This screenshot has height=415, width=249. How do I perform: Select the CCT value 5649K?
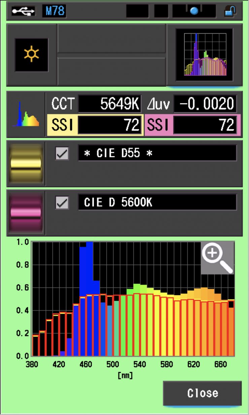point(110,104)
